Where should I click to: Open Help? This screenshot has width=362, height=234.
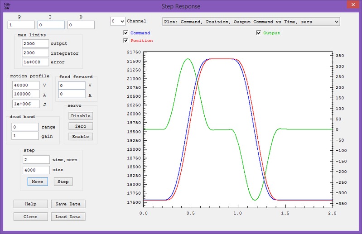pos(30,204)
